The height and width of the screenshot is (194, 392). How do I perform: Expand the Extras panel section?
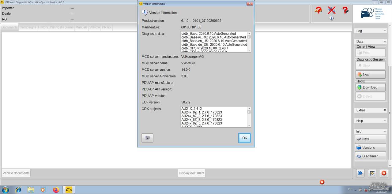click(x=371, y=110)
